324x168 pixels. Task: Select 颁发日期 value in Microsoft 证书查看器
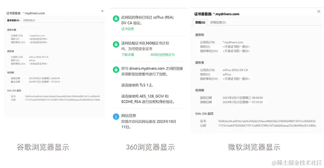(243, 98)
